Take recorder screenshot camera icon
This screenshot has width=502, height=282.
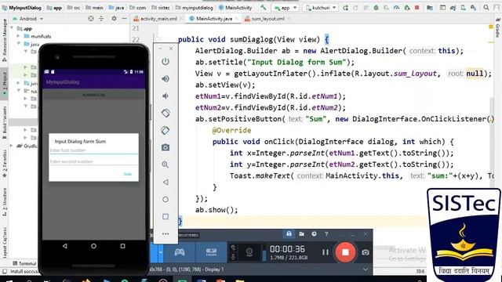366,252
